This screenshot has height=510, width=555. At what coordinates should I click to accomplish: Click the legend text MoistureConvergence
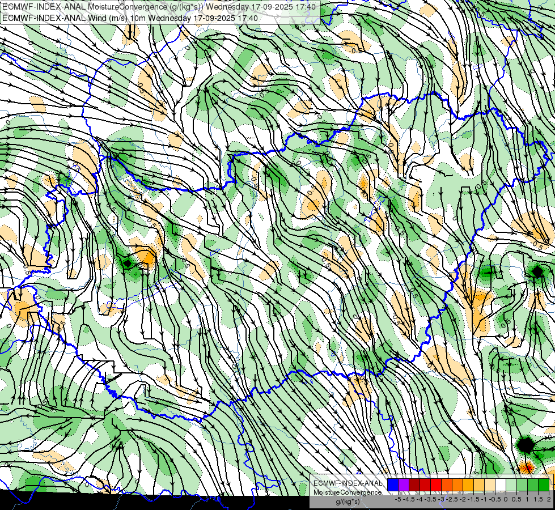click(x=348, y=492)
